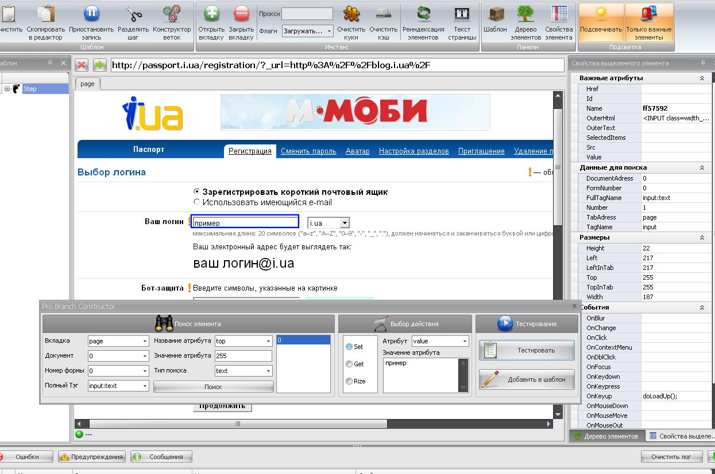
Task: Collapse the Размеры section
Action: [702, 237]
